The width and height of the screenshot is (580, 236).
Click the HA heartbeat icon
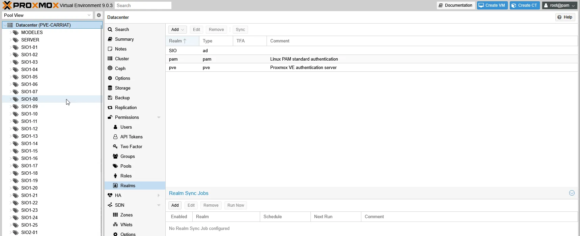click(x=110, y=195)
